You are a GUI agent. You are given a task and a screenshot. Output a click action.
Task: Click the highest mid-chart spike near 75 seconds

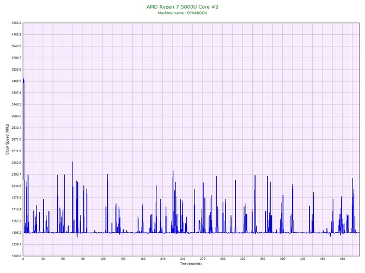click(x=72, y=197)
